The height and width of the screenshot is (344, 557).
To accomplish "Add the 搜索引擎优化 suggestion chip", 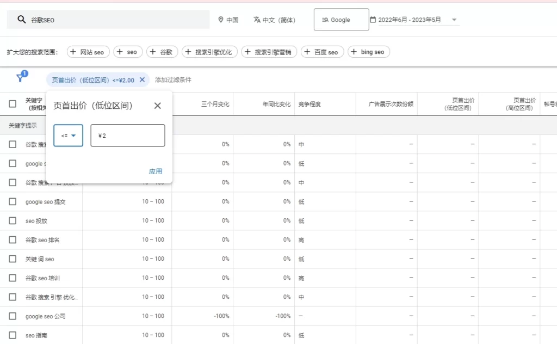I will tap(209, 52).
